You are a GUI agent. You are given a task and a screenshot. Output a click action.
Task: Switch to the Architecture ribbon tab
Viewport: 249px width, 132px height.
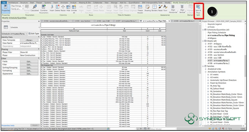click(13, 2)
